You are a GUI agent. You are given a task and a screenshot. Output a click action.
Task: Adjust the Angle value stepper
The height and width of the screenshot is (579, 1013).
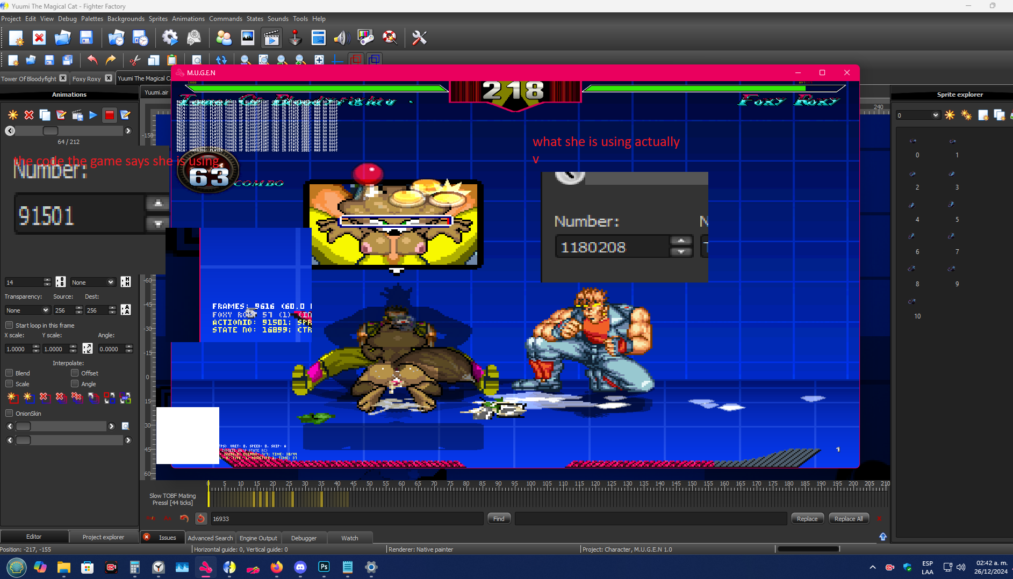pos(129,349)
